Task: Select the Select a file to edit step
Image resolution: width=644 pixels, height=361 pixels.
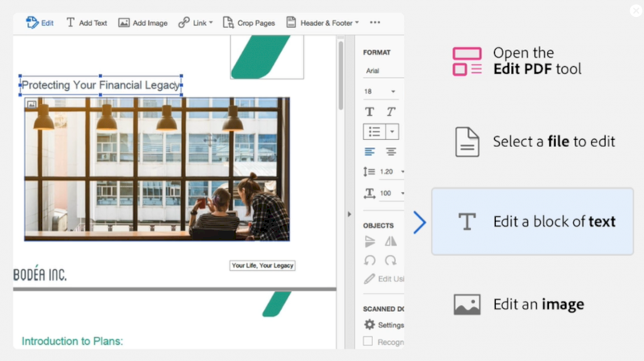Action: coord(535,142)
